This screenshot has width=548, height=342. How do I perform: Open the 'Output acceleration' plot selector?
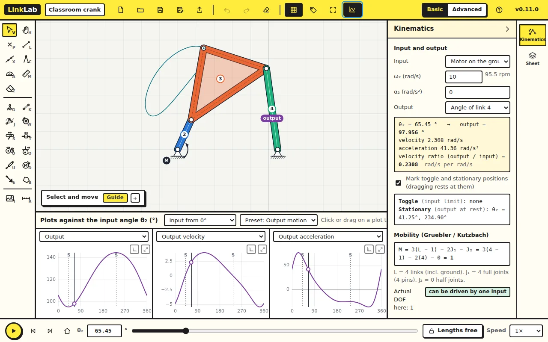pos(328,236)
